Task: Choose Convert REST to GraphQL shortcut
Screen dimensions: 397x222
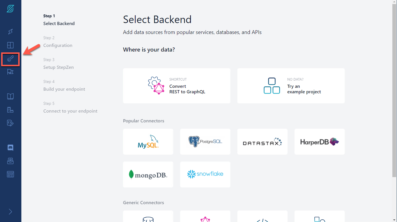Action: (x=176, y=86)
